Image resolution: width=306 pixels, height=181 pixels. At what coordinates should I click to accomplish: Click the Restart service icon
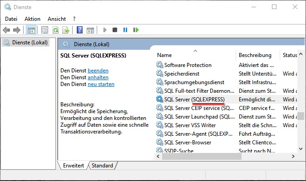coord(136,30)
